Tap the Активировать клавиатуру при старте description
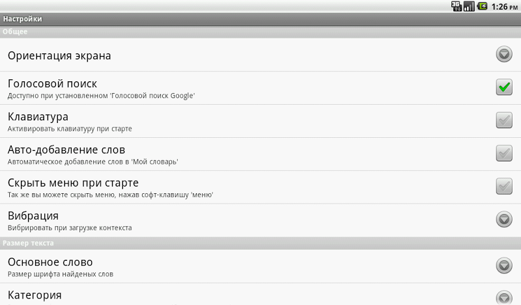The width and height of the screenshot is (521, 305). 70,129
